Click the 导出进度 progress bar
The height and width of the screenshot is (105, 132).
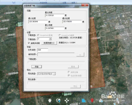point(56,83)
